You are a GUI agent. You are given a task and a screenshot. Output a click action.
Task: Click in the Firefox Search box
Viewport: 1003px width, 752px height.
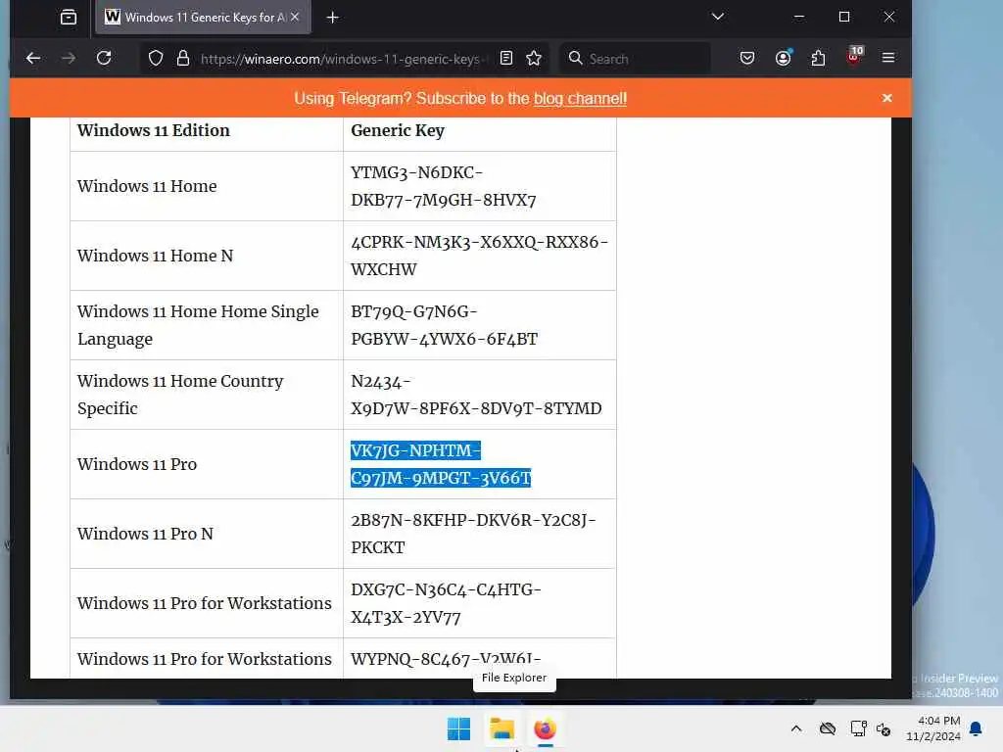637,59
